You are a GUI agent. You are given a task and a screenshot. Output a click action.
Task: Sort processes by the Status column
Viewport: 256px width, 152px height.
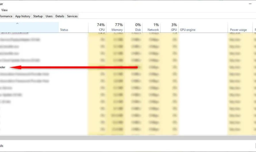tap(64, 30)
